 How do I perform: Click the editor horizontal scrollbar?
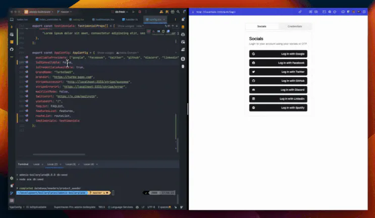tap(59, 154)
